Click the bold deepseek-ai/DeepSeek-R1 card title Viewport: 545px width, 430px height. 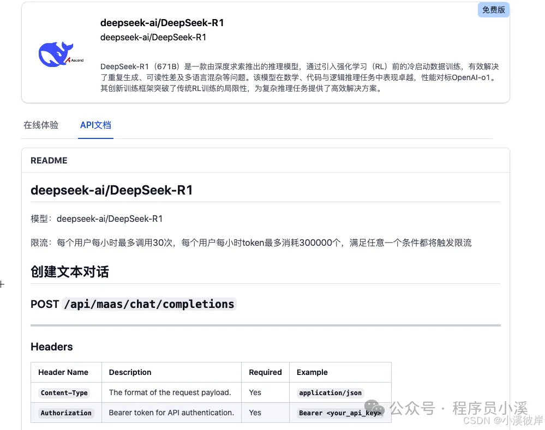(162, 23)
